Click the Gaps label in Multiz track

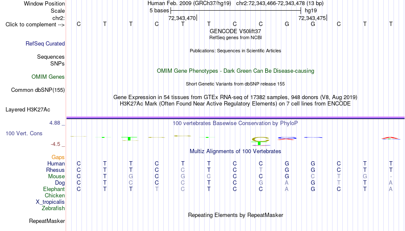pos(58,157)
